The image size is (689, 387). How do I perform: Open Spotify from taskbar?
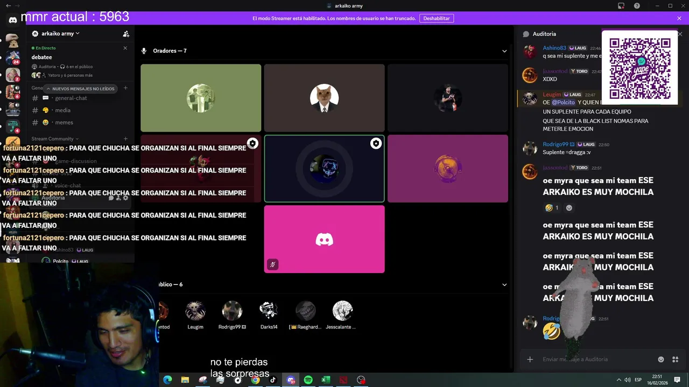pos(308,380)
